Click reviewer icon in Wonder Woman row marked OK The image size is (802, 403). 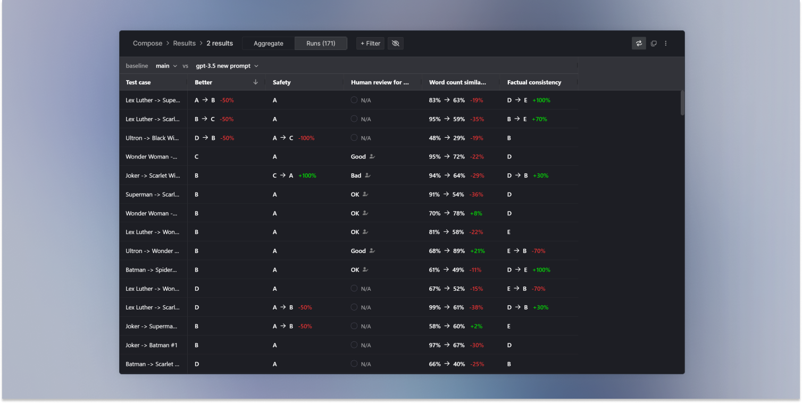click(x=365, y=213)
